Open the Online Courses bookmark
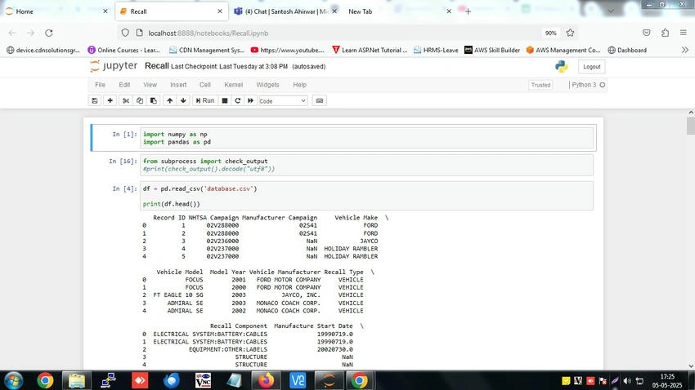The width and height of the screenshot is (695, 390). click(123, 51)
